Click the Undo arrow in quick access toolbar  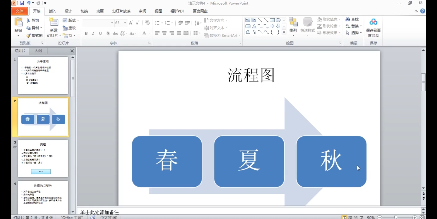click(28, 3)
